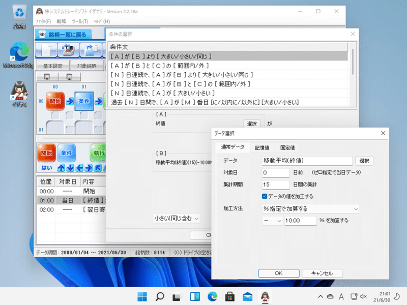Screen dimensions: 407x305
Task: Open the ファイル(F) menu
Action: click(43, 21)
